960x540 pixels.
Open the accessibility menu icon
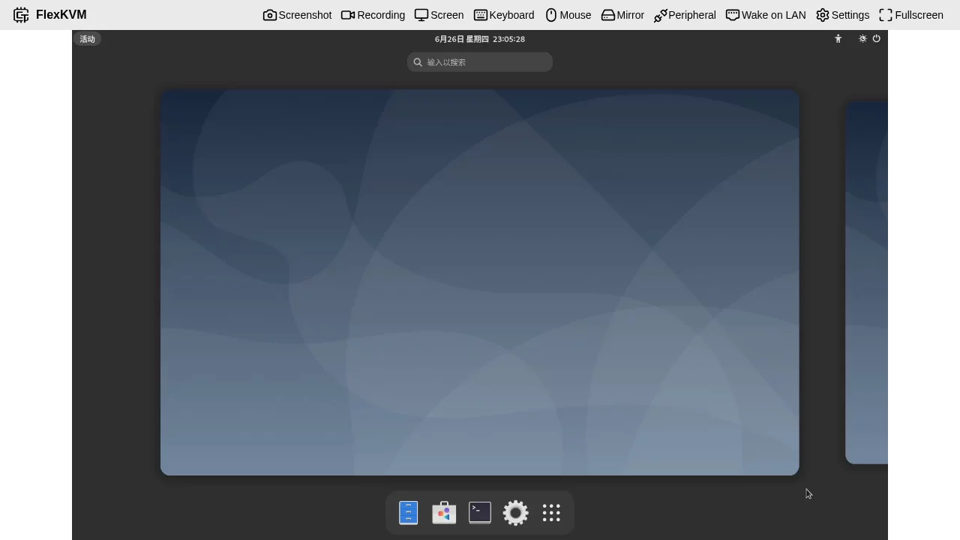[x=838, y=39]
